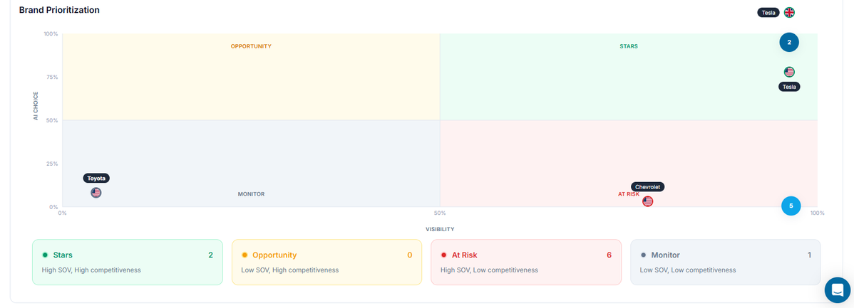The image size is (854, 308).
Task: Click the orange dot in Opportunity card
Action: pyautogui.click(x=245, y=255)
